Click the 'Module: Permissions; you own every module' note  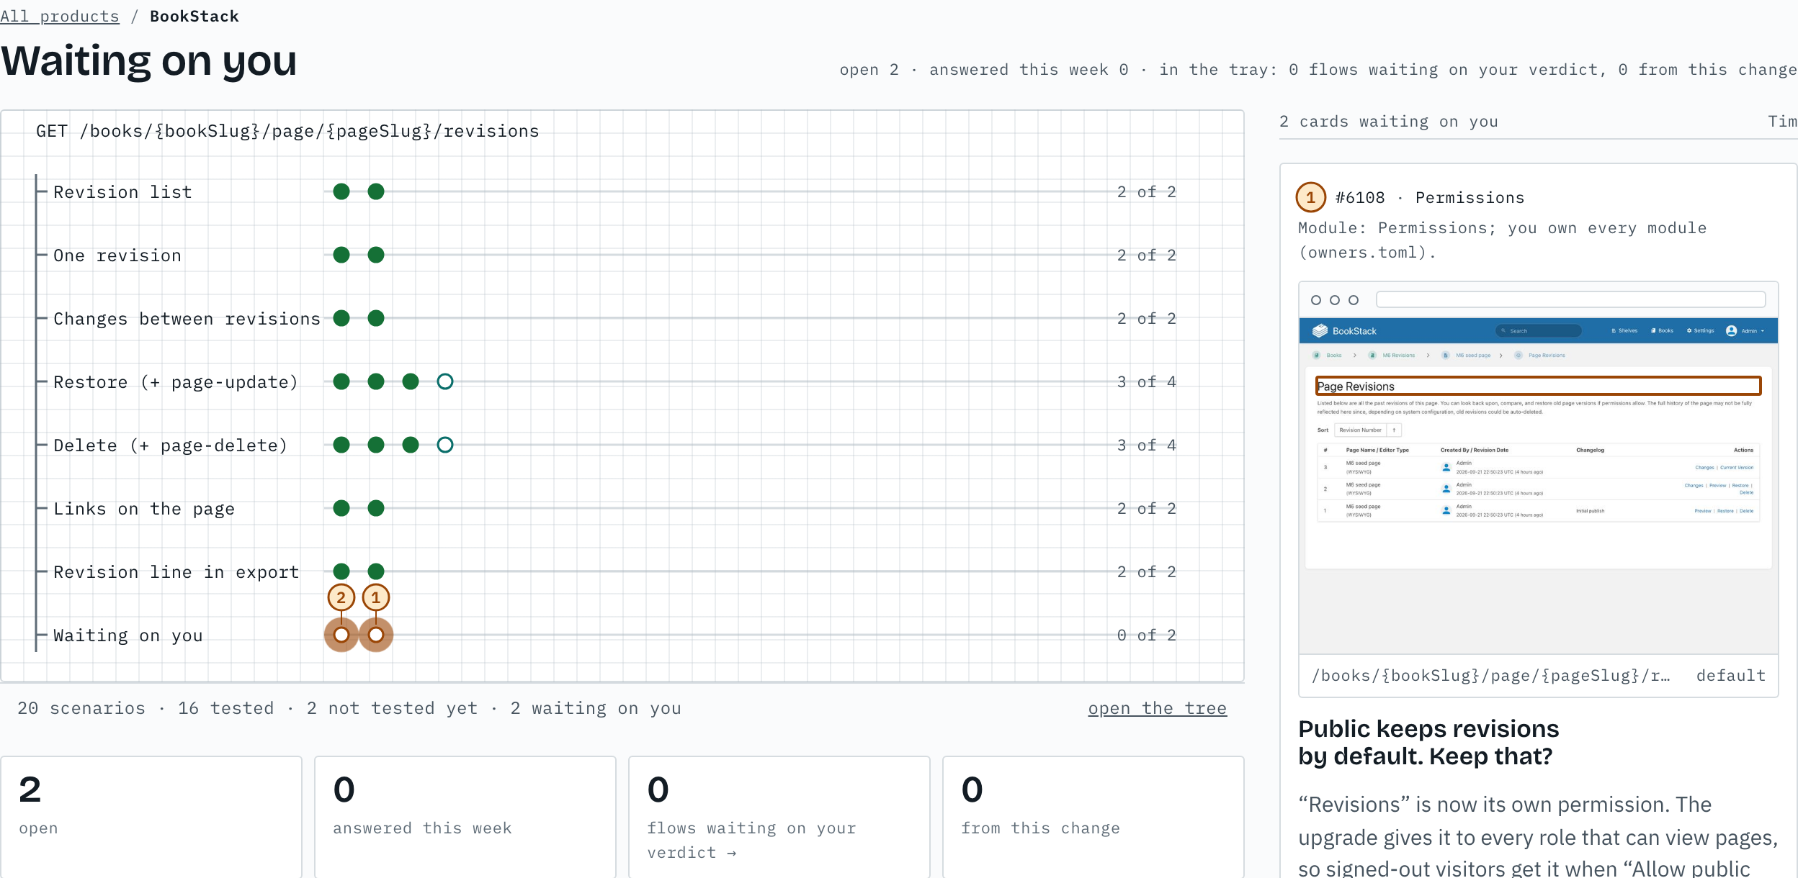tap(1503, 240)
